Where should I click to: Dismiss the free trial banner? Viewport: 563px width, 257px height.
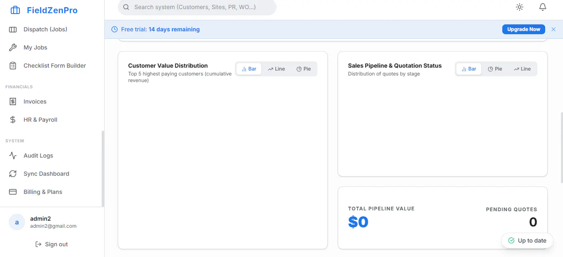(553, 29)
